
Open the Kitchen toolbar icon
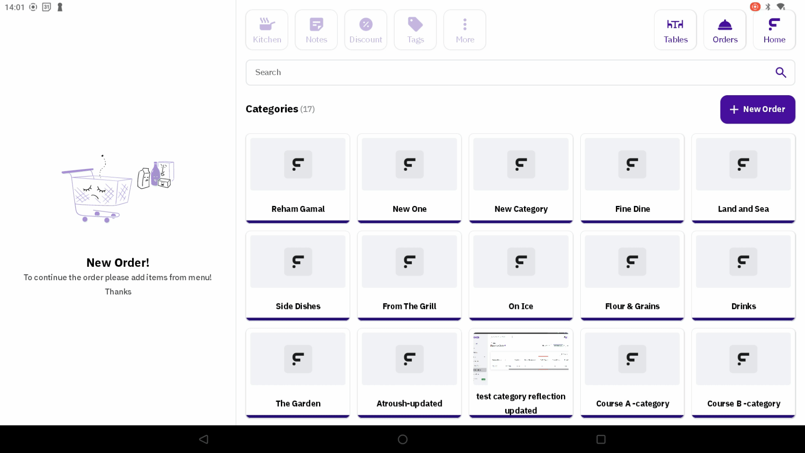(x=267, y=30)
